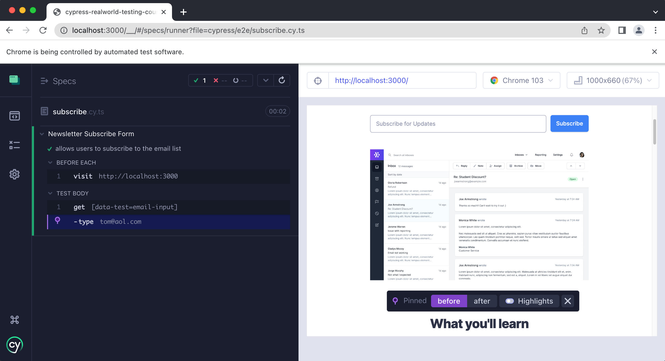Open keyboard shortcuts command icon
Viewport: 665px width, 361px height.
(x=15, y=320)
